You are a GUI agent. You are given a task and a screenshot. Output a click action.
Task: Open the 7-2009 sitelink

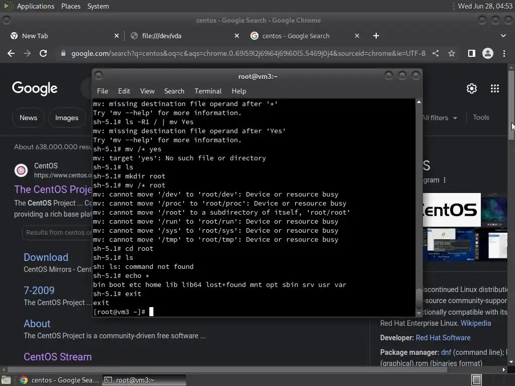(x=39, y=290)
